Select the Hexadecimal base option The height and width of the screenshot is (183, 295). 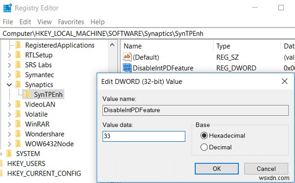tap(223, 135)
